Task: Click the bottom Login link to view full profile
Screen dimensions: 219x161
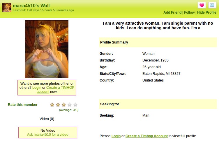Action: click(116, 136)
